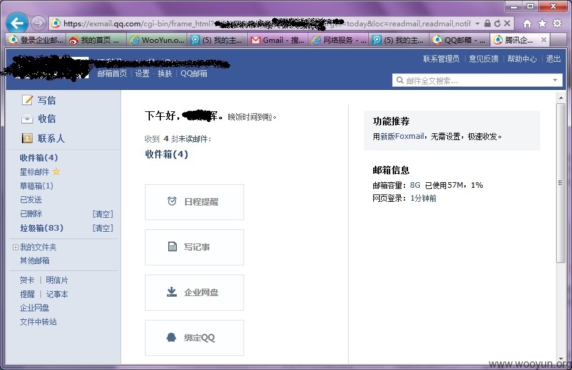Click the envelope icon beside 收信
This screenshot has width=572, height=370.
pyautogui.click(x=28, y=119)
